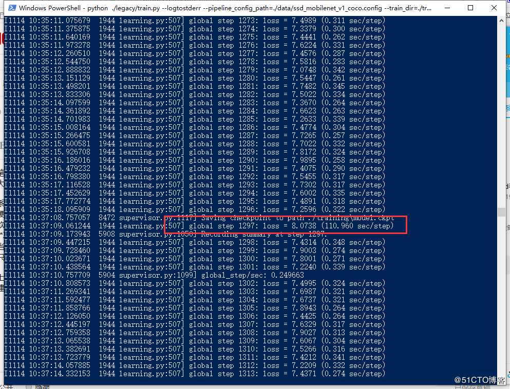Click the log line for global step 1281
Screen dimensions: 510x389
(195, 86)
